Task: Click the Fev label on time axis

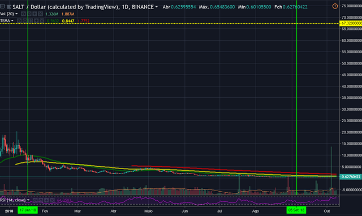Action: point(45,211)
